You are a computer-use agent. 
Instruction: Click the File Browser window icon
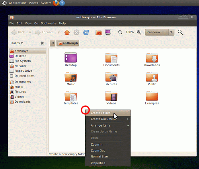pos(12,17)
